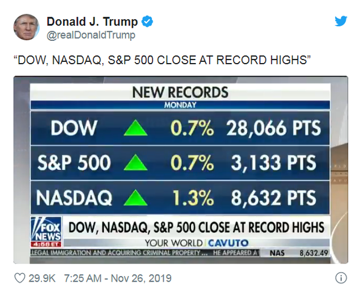361x293 pixels.
Task: Click the NEW RECORDS heading in image
Action: 180,92
